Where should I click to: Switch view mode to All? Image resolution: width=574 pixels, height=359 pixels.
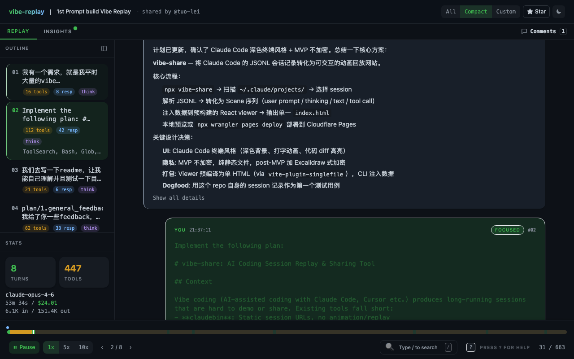pyautogui.click(x=450, y=12)
